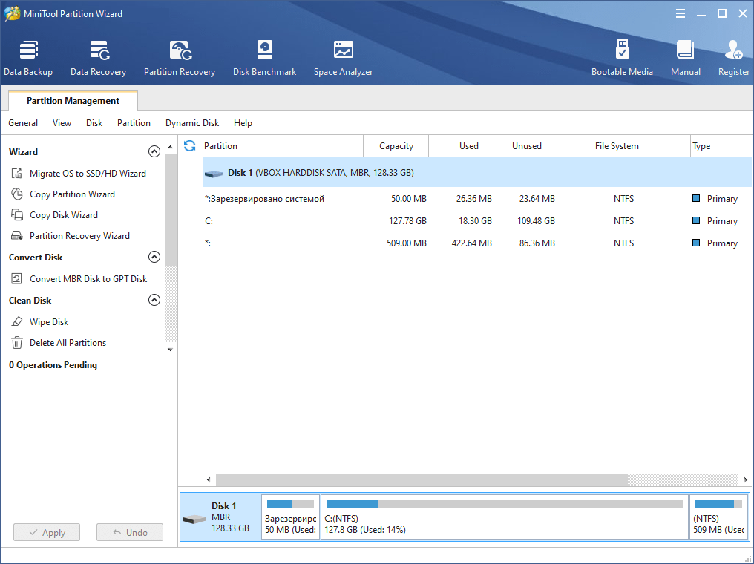Open the Disk menu
Image resolution: width=754 pixels, height=564 pixels.
point(94,123)
